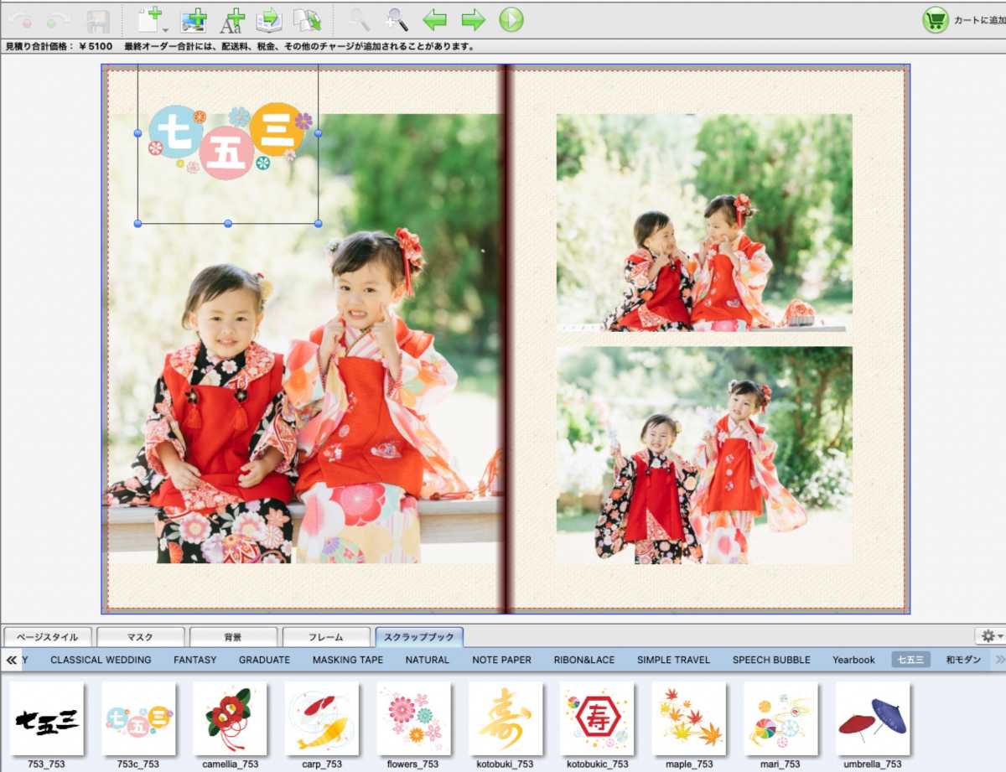Switch to the マスク tab
The image size is (1006, 772).
[x=140, y=637]
